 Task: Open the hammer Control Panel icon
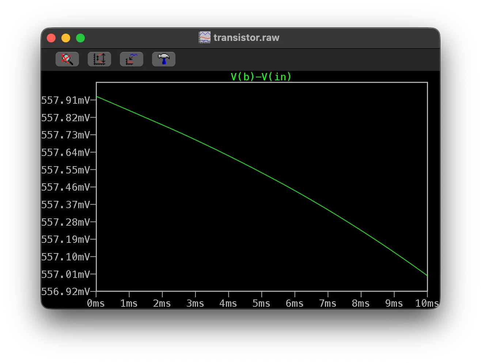tap(163, 59)
